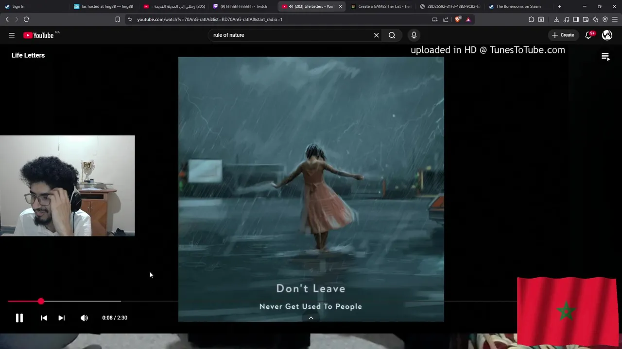Switch to Create a GAMES Tier List tab
Image resolution: width=622 pixels, height=349 pixels.
click(381, 6)
